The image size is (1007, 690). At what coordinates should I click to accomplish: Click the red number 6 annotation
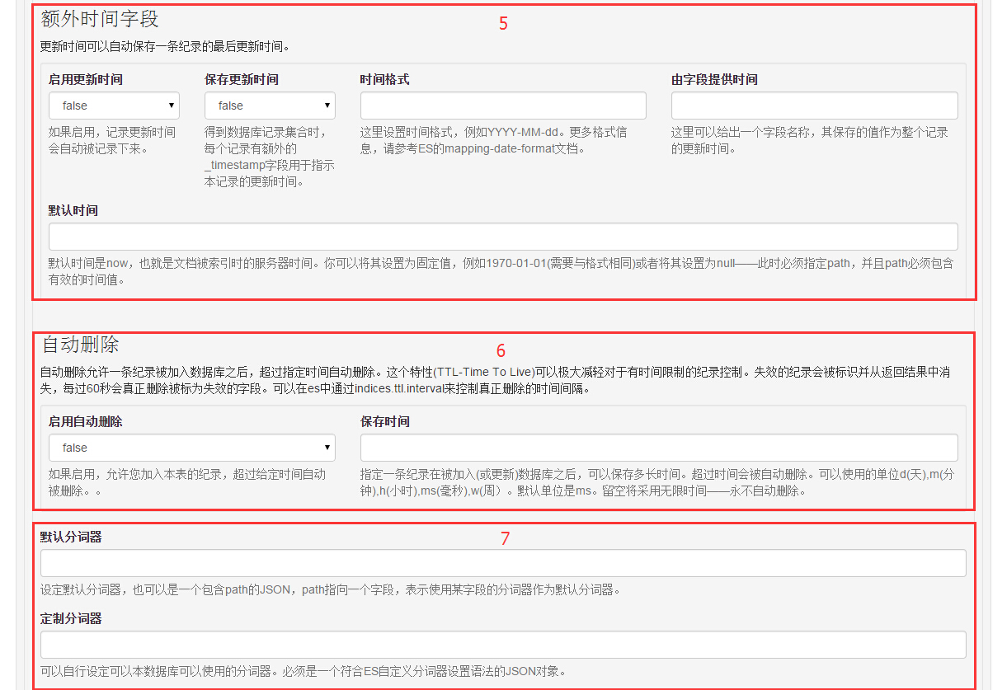(501, 351)
